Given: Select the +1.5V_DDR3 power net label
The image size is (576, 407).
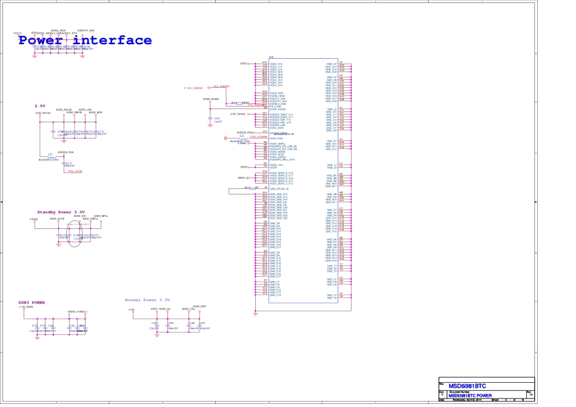Looking at the screenshot, I should [x=25, y=307].
